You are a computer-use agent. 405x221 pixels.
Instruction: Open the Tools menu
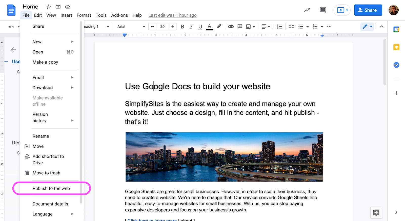[x=101, y=15]
